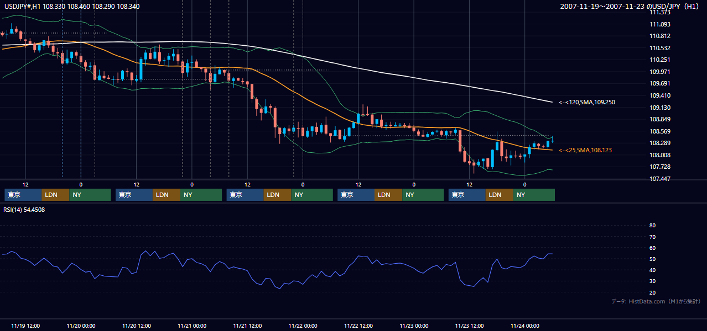
Task: Select the last blue candlestick on the chart
Action: [553, 140]
